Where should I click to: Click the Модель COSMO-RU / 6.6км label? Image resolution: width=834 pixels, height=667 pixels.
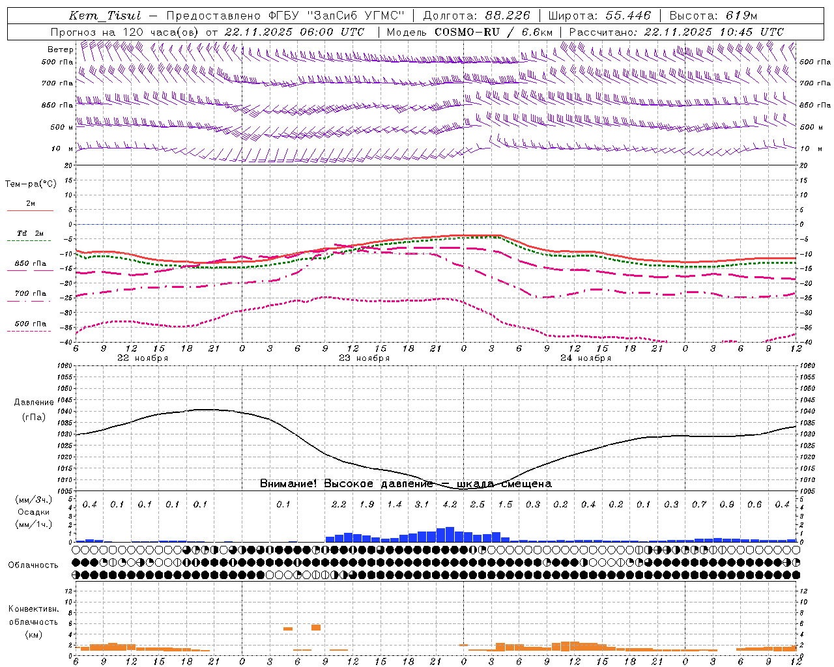470,32
